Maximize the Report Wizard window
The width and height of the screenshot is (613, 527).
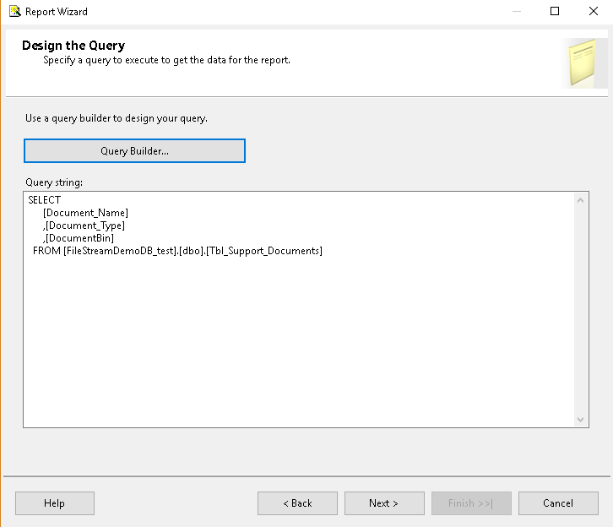[x=555, y=12]
